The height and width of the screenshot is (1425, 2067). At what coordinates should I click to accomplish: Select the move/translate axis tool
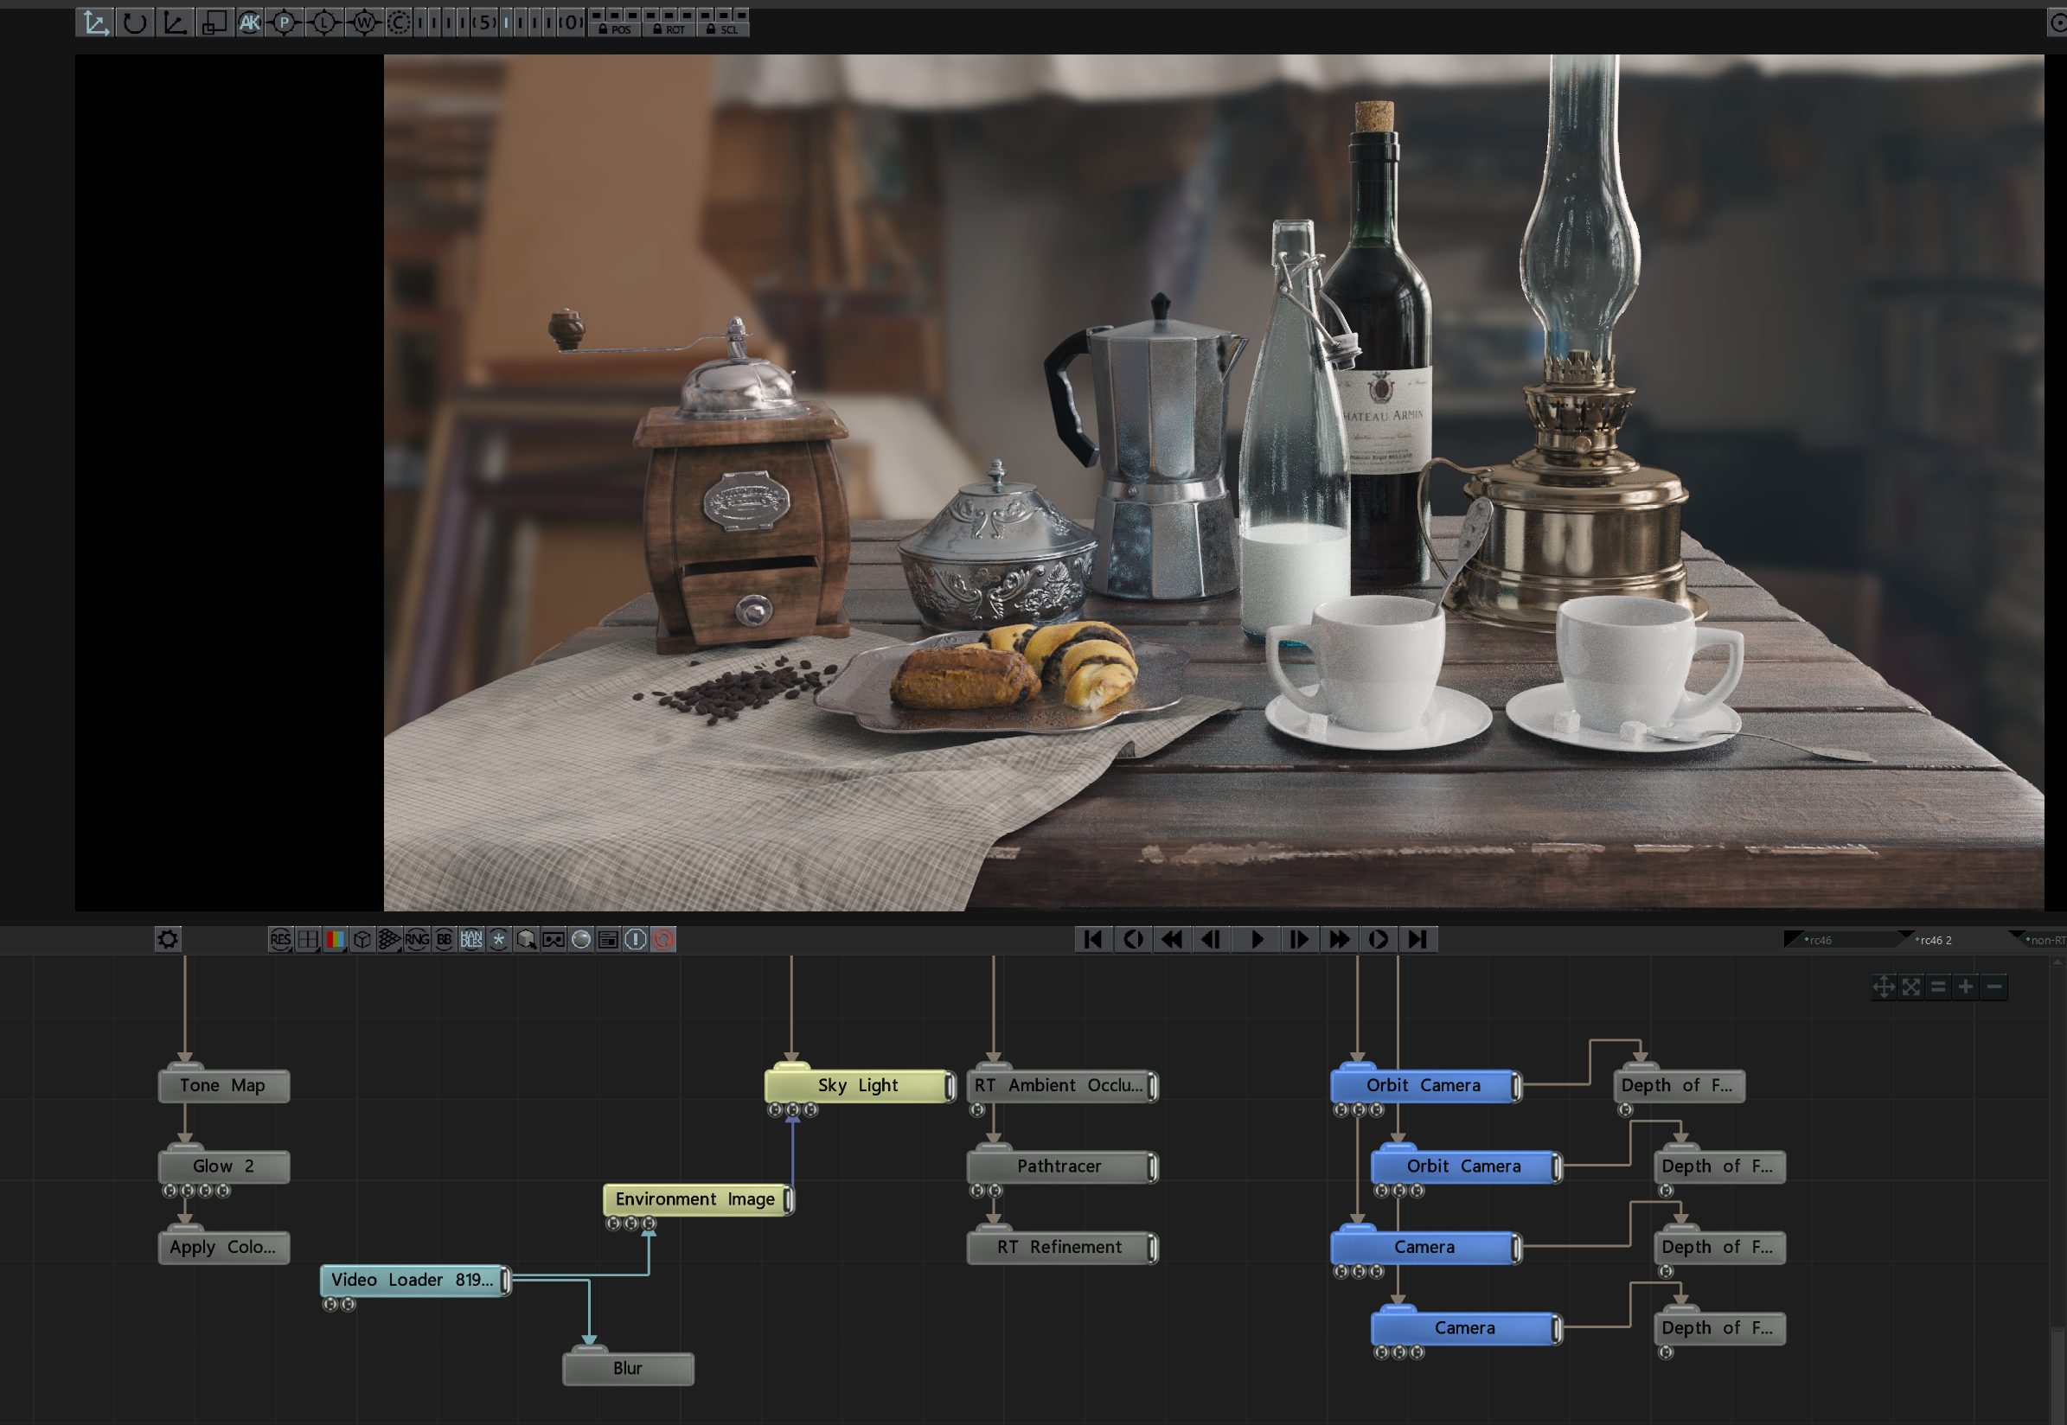pyautogui.click(x=94, y=23)
